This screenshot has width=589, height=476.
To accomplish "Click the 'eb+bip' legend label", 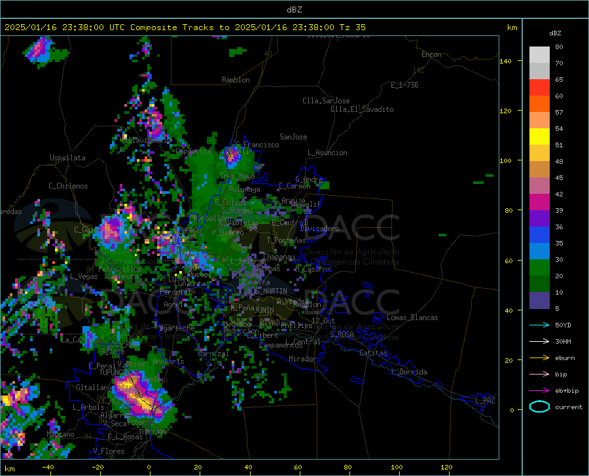I will point(567,390).
